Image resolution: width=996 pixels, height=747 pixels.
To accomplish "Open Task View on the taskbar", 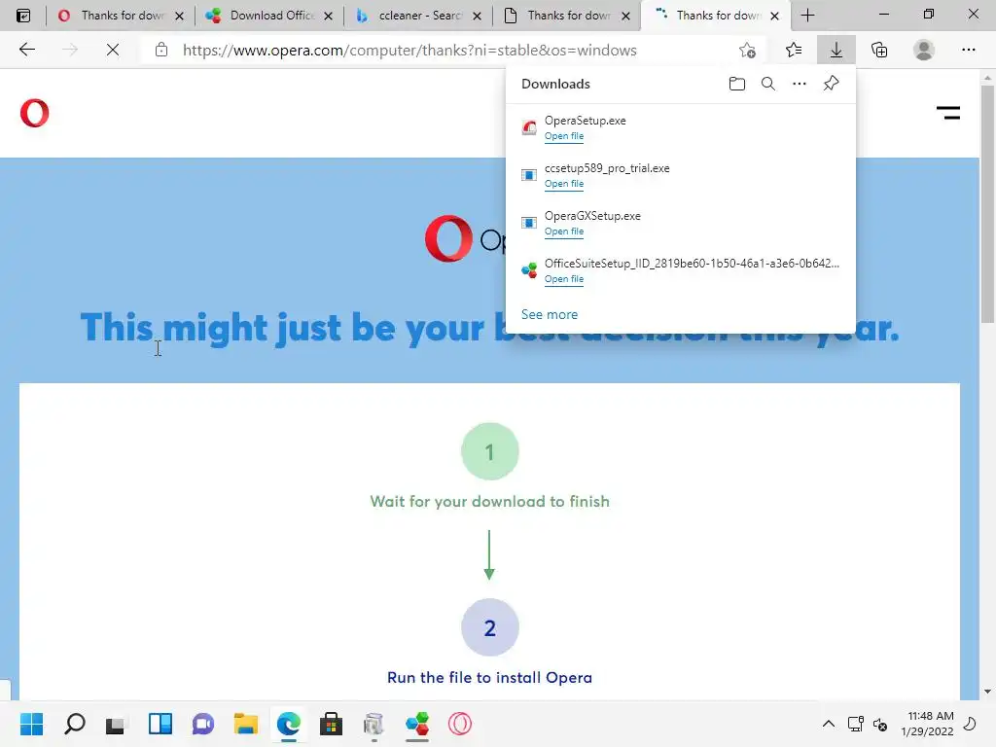I will point(116,724).
